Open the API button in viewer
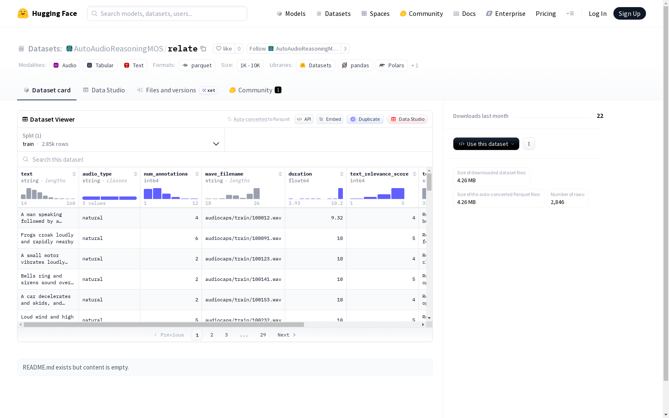The height and width of the screenshot is (418, 669). 304,119
